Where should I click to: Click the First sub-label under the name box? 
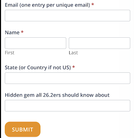pyautogui.click(x=10, y=53)
